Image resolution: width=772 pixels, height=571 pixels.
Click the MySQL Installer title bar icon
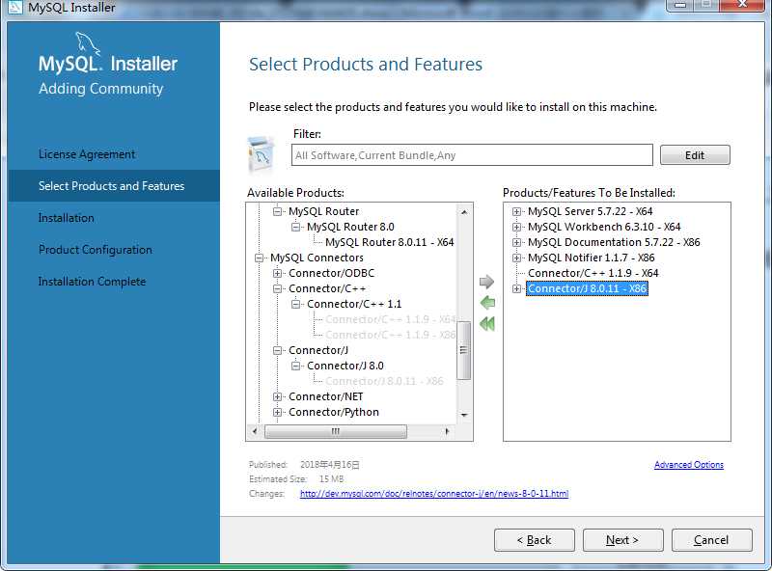click(x=15, y=7)
